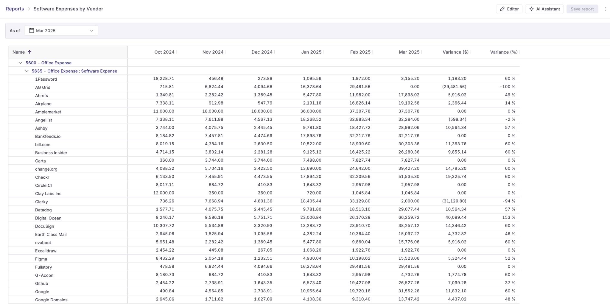The width and height of the screenshot is (610, 304).
Task: Click Clerky variance percent -94 %
Action: coord(509,201)
